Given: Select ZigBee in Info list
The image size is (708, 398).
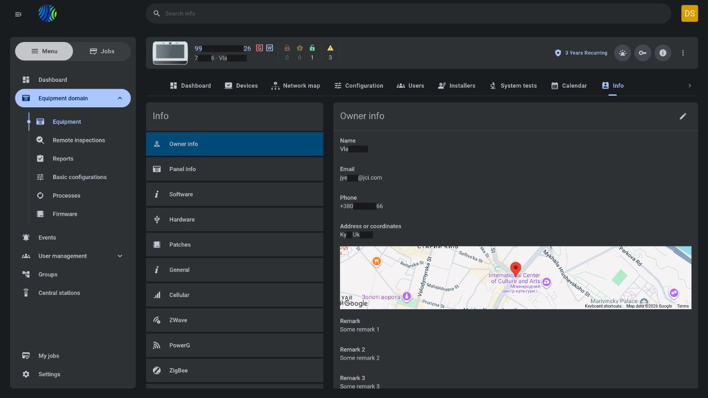Looking at the screenshot, I should (235, 370).
